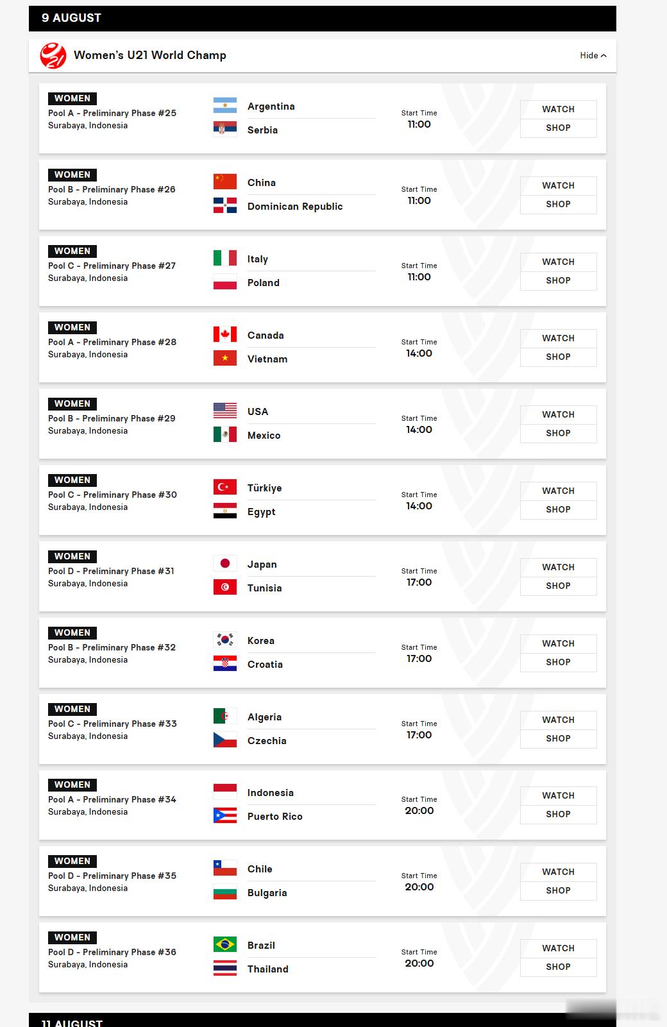The width and height of the screenshot is (667, 1027).
Task: Click the Korea flag icon
Action: click(225, 640)
